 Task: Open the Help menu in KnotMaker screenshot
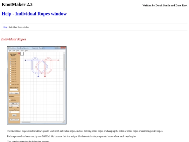click(x=27, y=51)
